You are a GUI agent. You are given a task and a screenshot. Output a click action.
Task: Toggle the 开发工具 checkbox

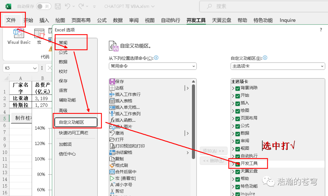tap(237, 164)
